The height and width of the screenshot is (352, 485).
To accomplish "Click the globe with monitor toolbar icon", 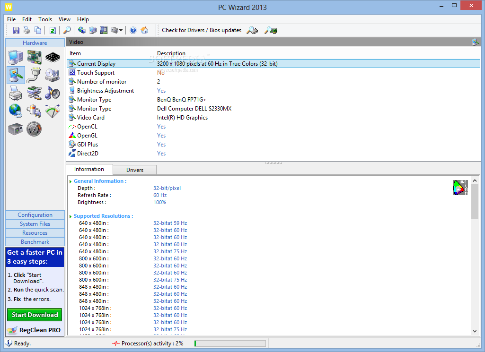I will pos(82,30).
